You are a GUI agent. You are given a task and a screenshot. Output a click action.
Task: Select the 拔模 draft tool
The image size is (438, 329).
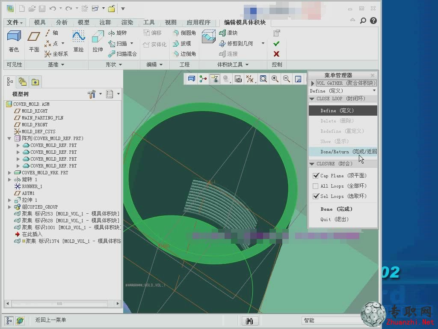(x=182, y=44)
